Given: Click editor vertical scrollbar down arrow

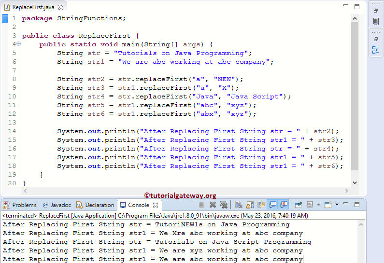Looking at the screenshot, I should click(x=355, y=182).
